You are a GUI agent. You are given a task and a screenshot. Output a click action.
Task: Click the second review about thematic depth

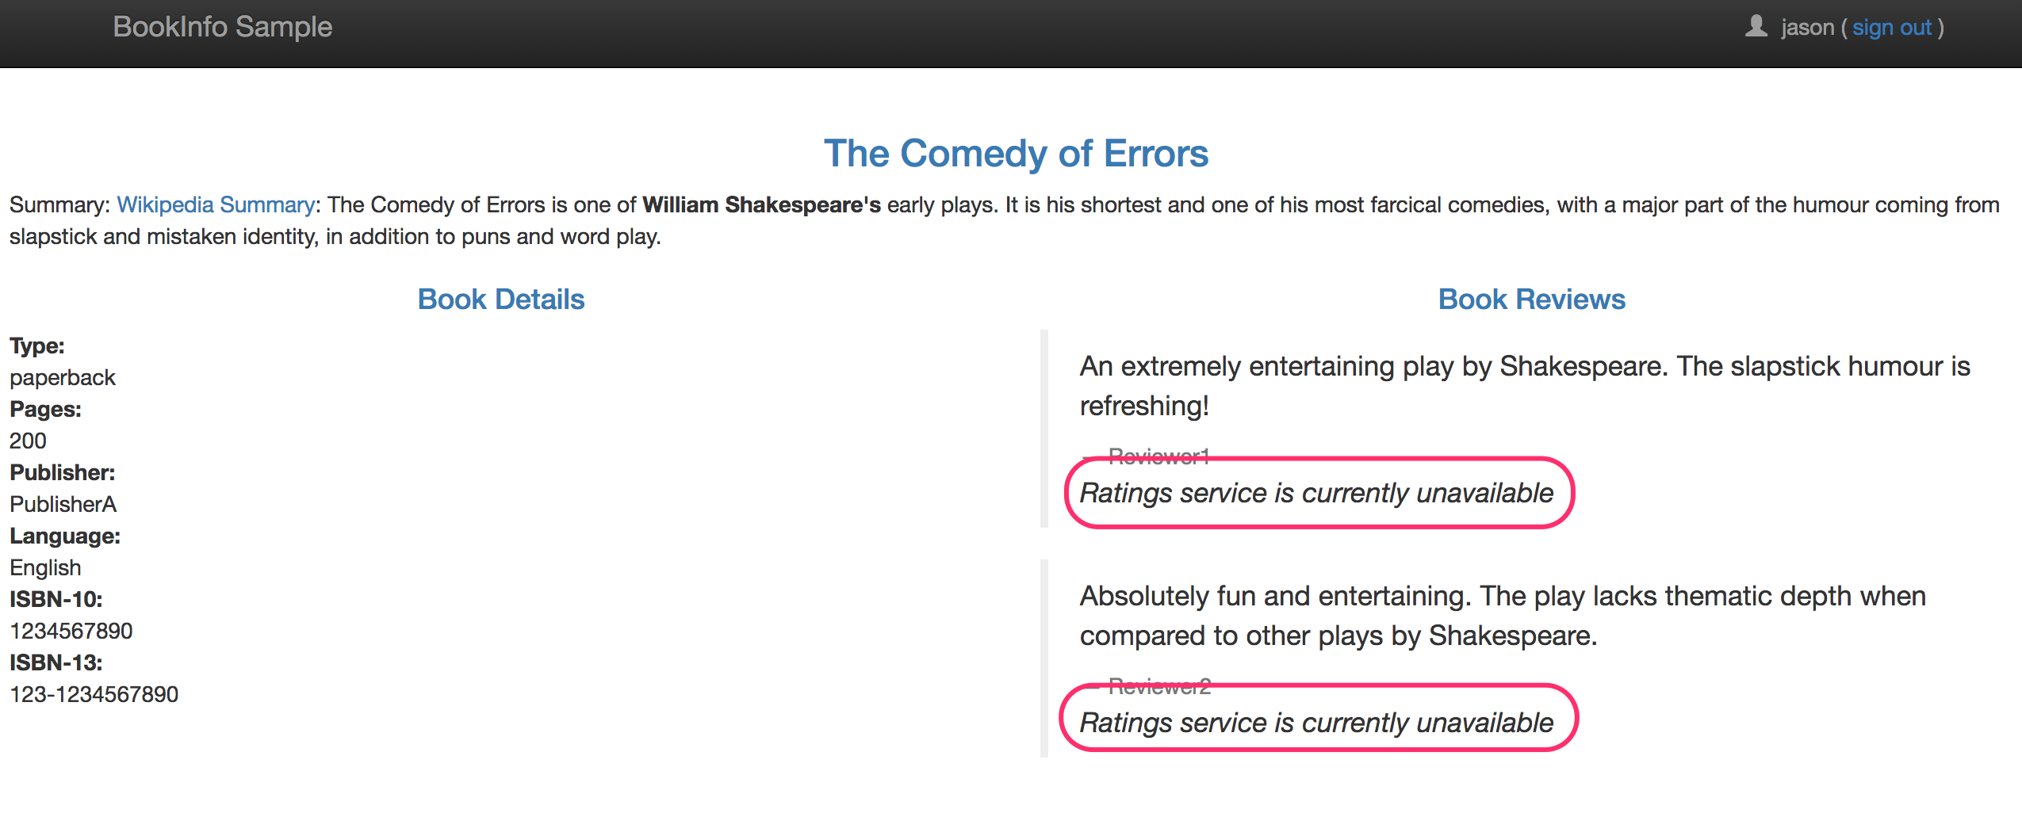(1503, 616)
